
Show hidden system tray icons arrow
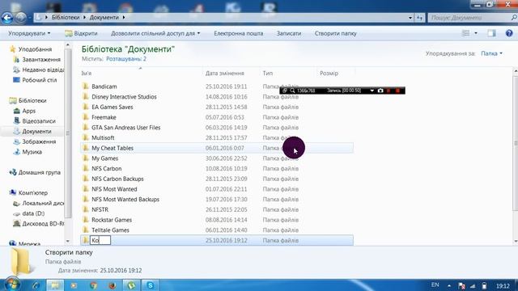[x=449, y=285]
